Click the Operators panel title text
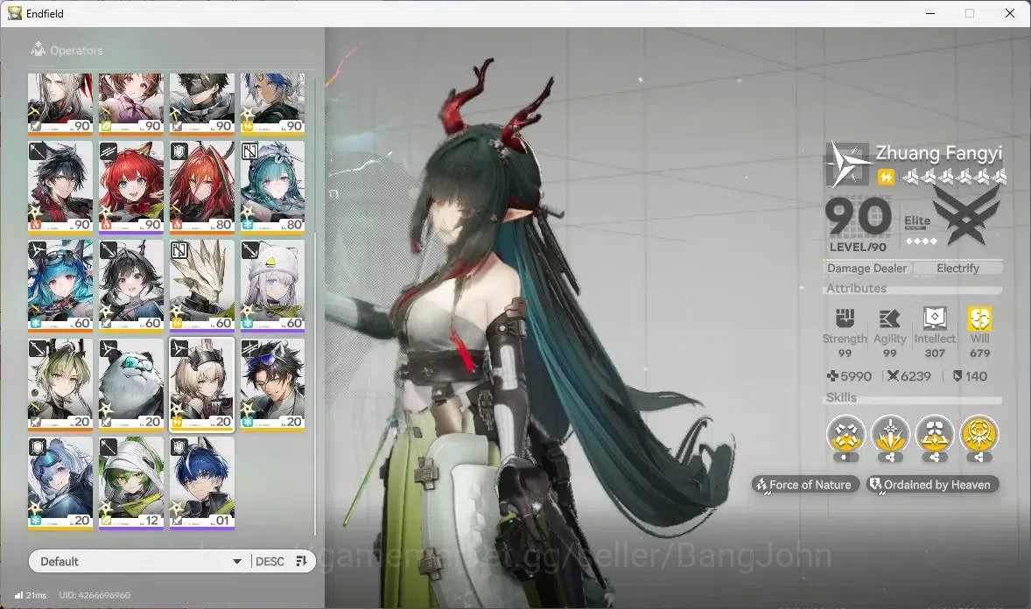Screen dimensions: 1031x609 click(76, 51)
